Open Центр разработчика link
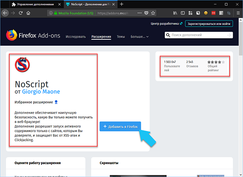243x177 pixels. coord(167,24)
